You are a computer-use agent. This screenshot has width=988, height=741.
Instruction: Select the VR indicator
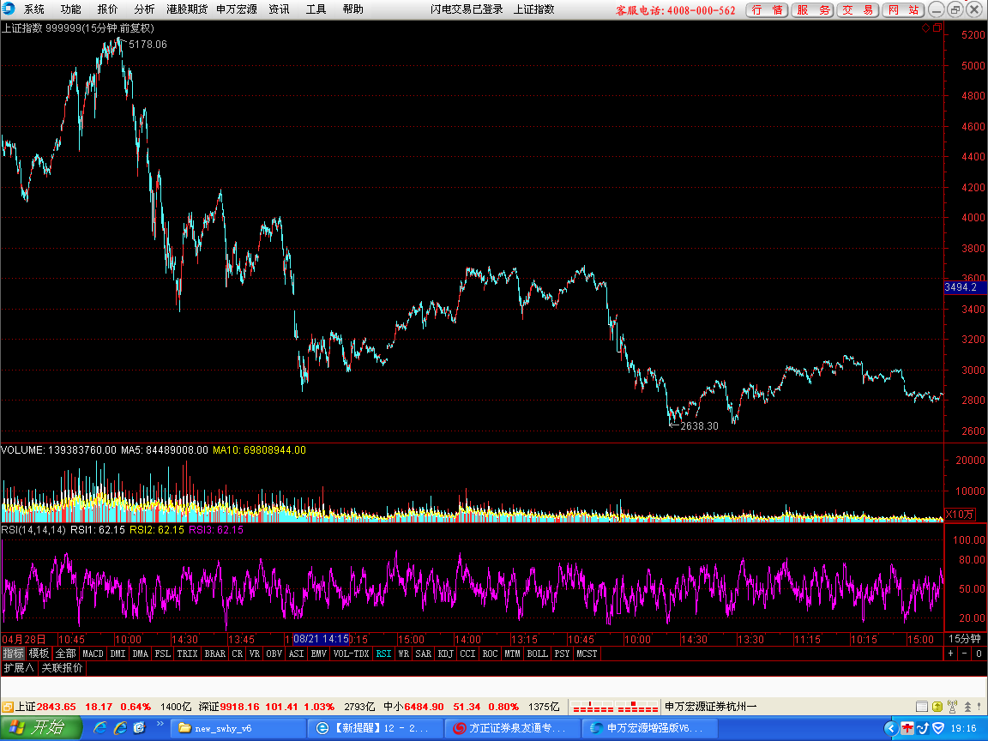pyautogui.click(x=255, y=654)
